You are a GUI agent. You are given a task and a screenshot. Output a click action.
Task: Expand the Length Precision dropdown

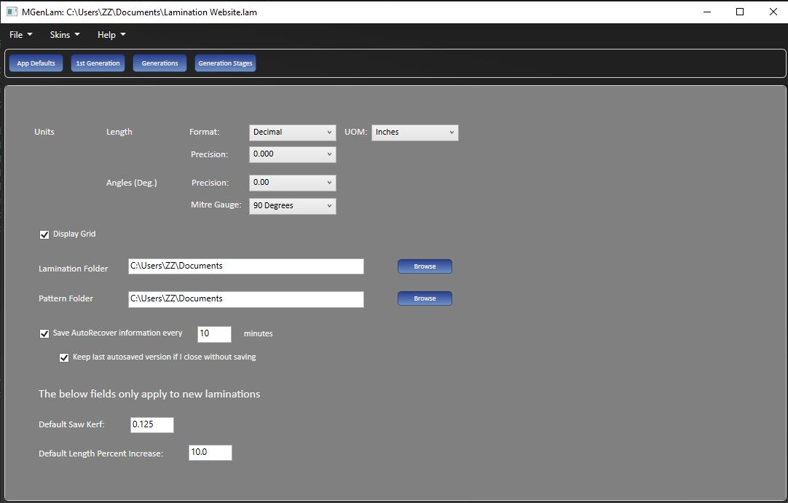coord(292,155)
